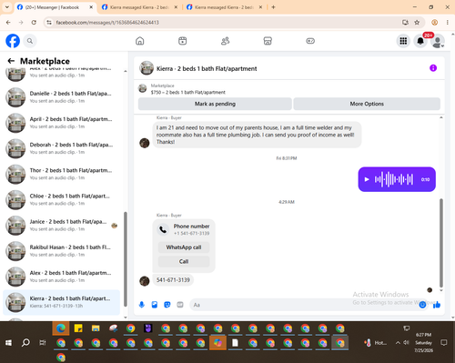455x363 pixels.
Task: Open a new browser tab
Action: pyautogui.click(x=273, y=7)
